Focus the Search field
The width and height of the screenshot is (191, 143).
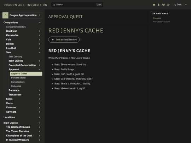pos(77,5)
